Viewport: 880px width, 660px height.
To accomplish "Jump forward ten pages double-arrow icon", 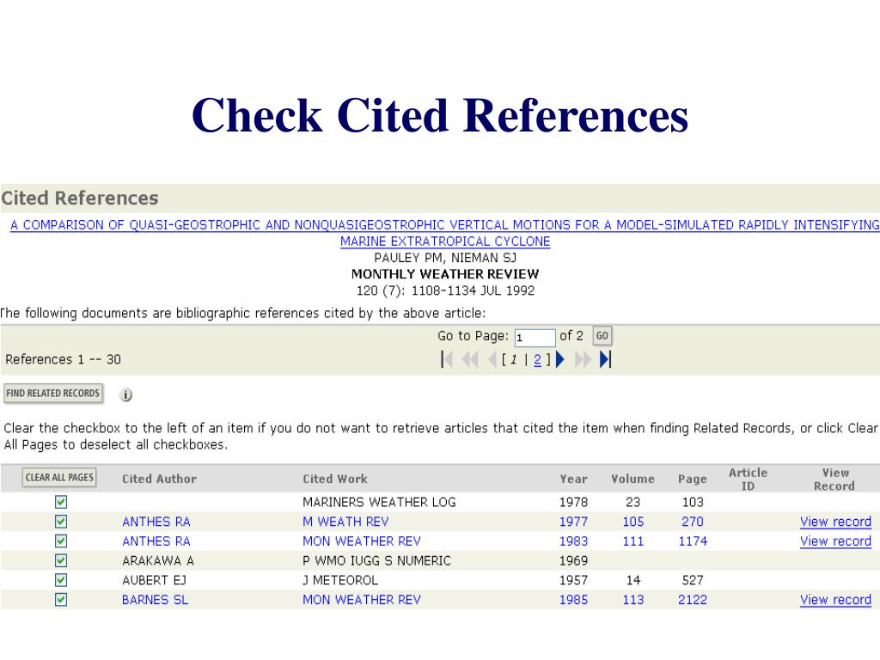I will click(583, 359).
